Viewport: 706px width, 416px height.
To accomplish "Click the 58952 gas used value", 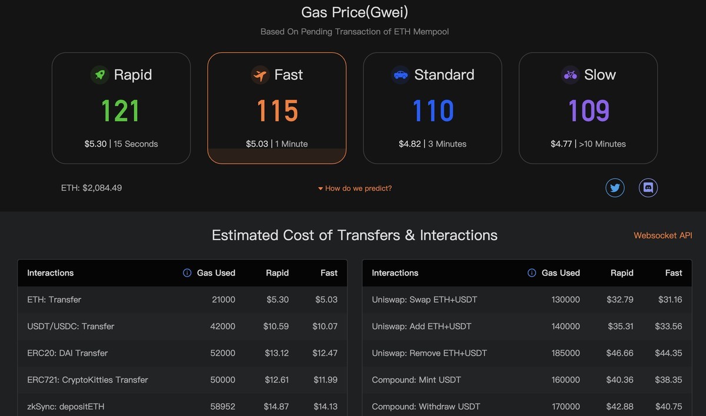I will 223,407.
